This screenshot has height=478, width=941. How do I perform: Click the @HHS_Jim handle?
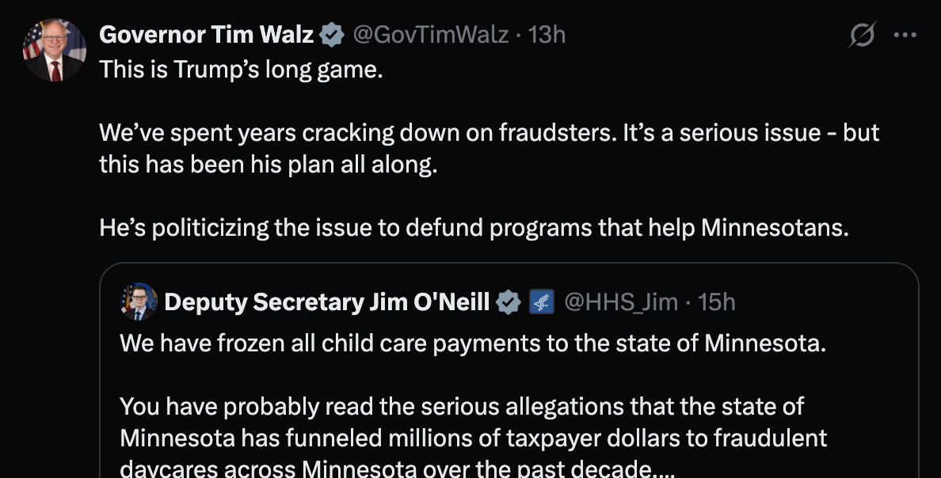click(620, 302)
